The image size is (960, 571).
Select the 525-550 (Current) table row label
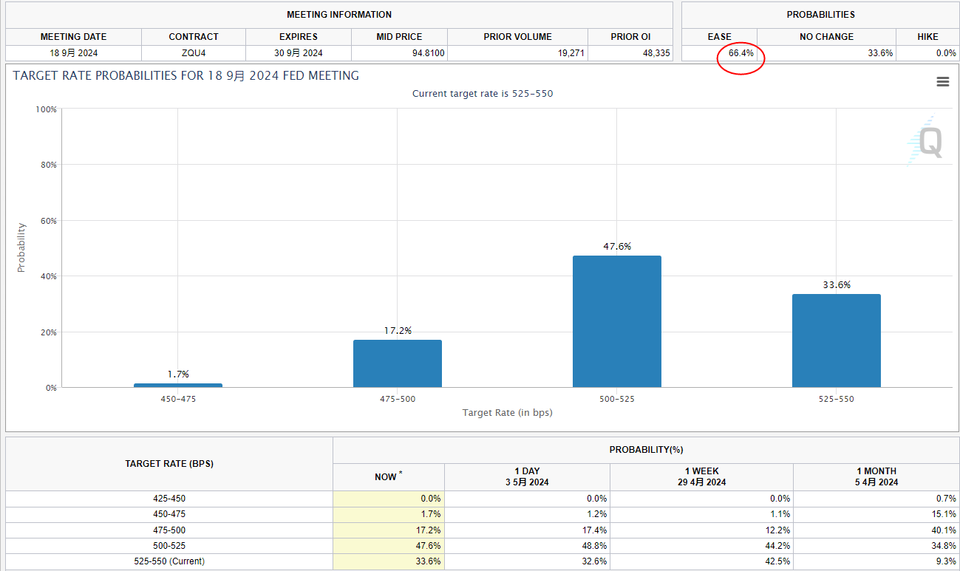(169, 561)
